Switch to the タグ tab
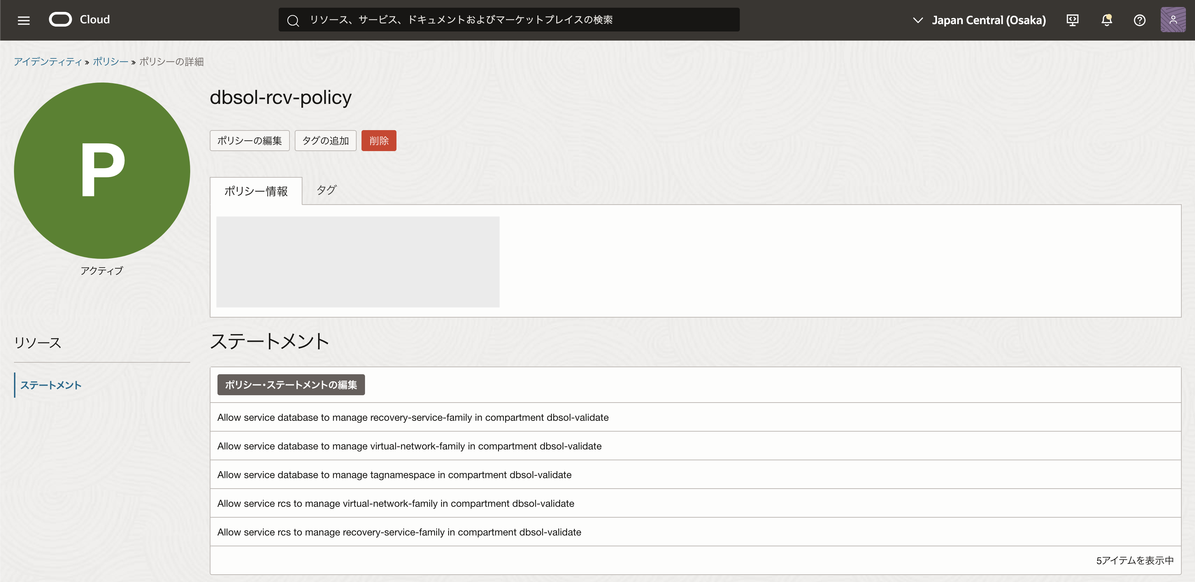 (326, 190)
